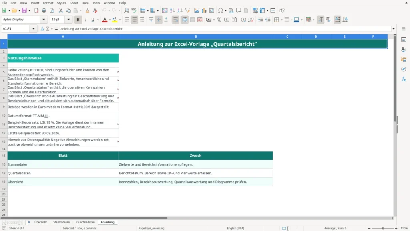
Task: Click the Add Decimal Place icon
Action: 243,20
